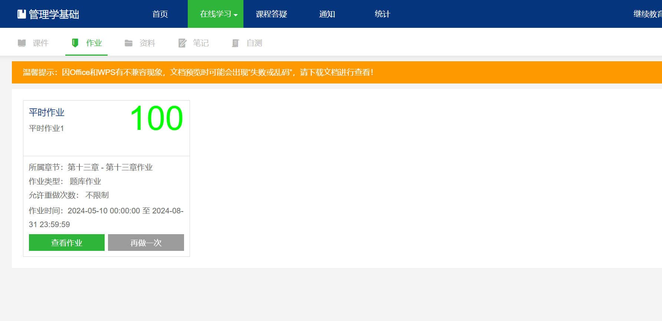This screenshot has width=662, height=321.
Task: Go to the 首页 page
Action: (x=160, y=14)
